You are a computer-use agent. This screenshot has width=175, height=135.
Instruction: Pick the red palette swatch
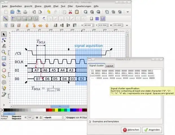(x=50, y=110)
